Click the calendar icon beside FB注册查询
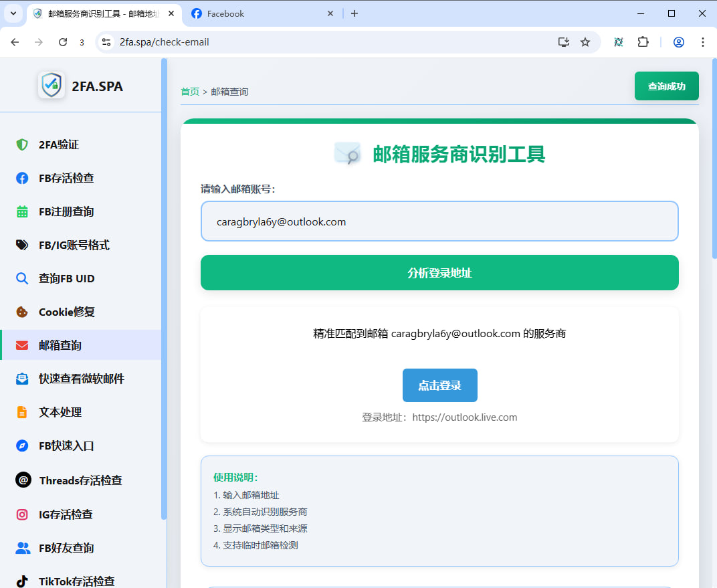 click(22, 211)
